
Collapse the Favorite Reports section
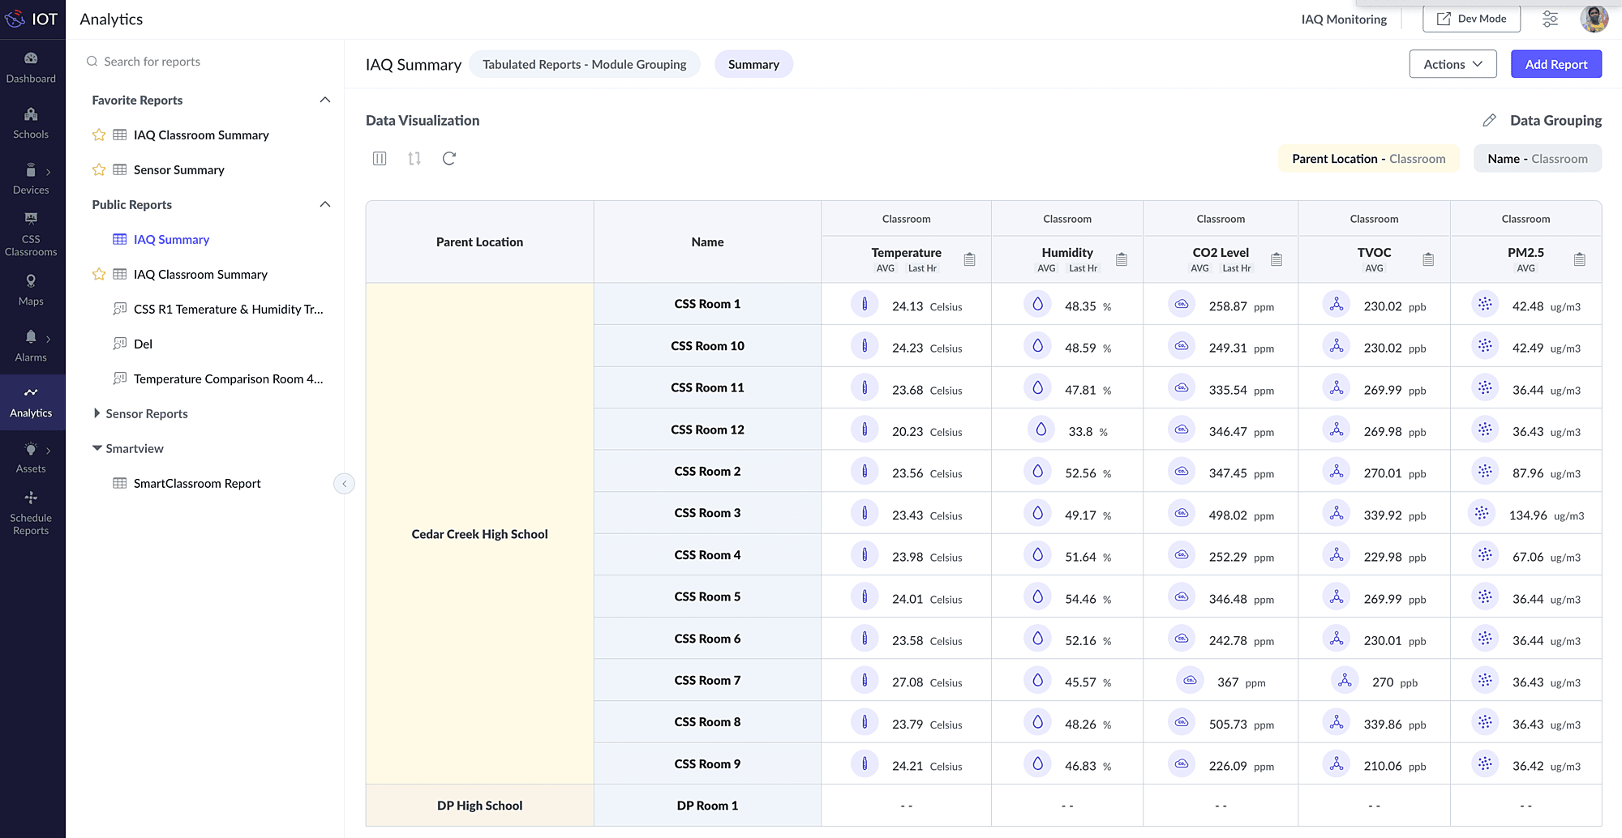click(x=325, y=100)
